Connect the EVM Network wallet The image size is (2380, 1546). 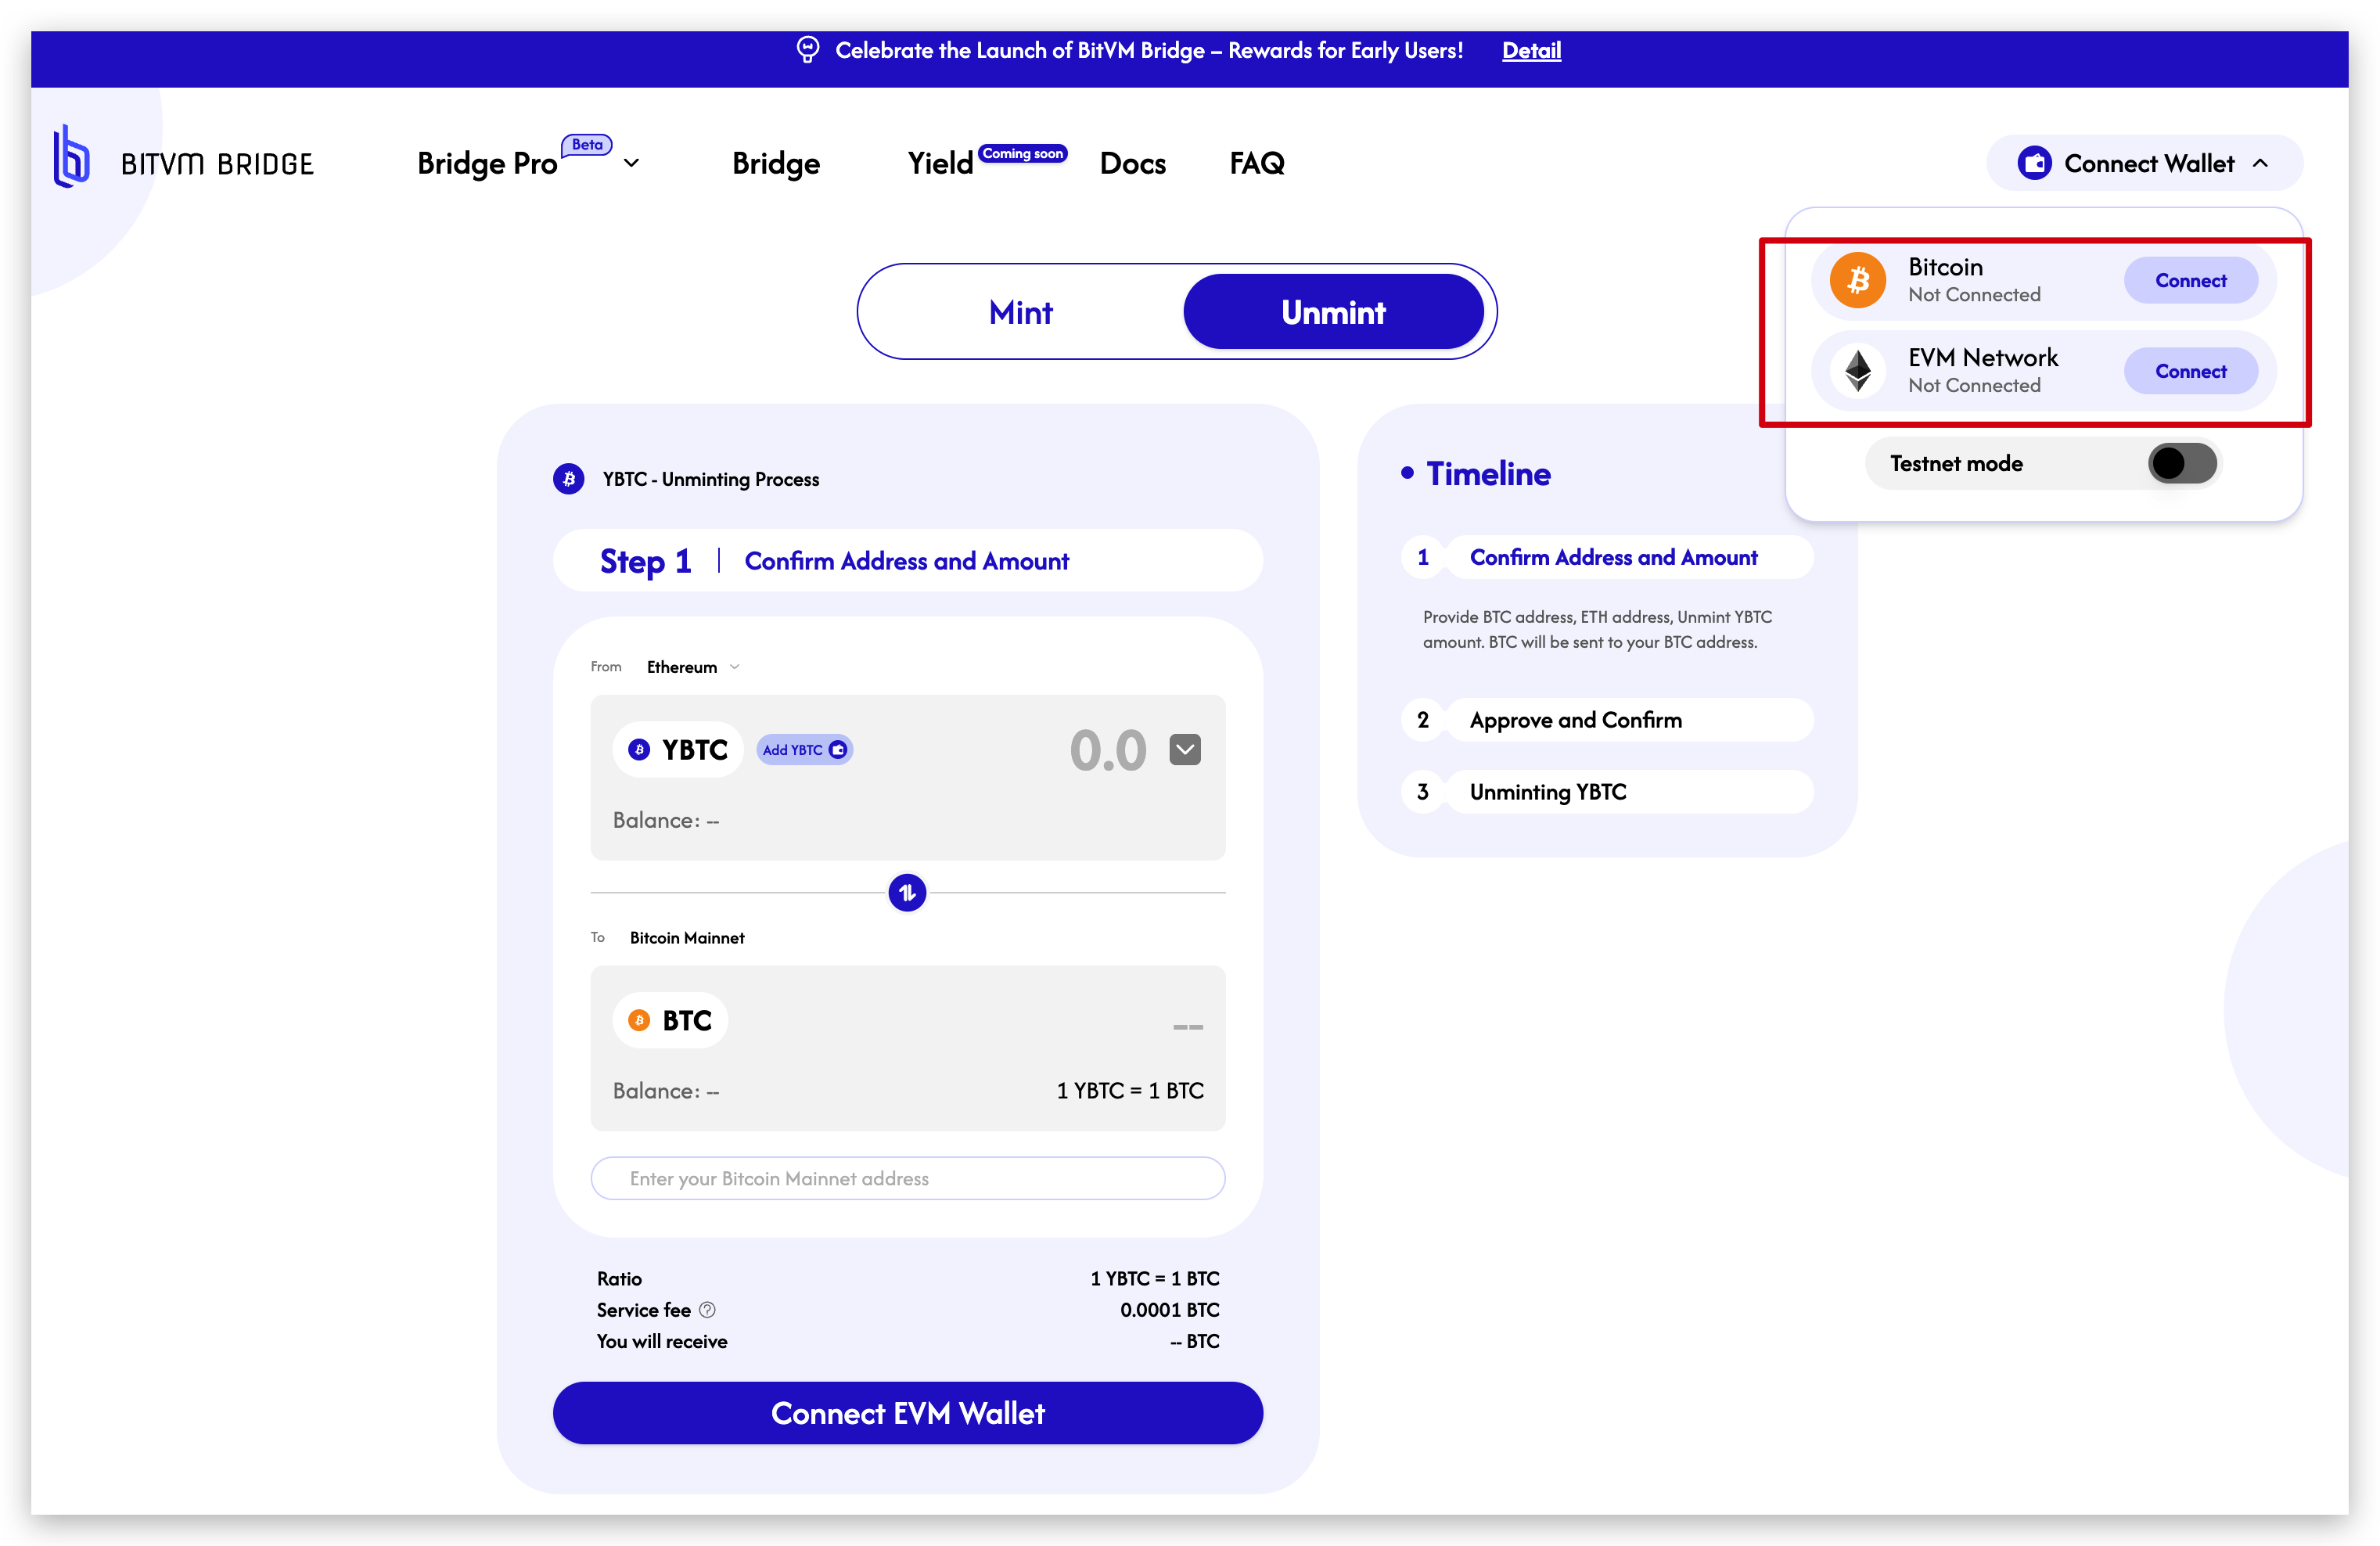[2190, 371]
